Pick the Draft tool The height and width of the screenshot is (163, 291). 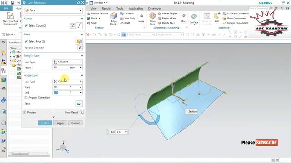click(125, 23)
